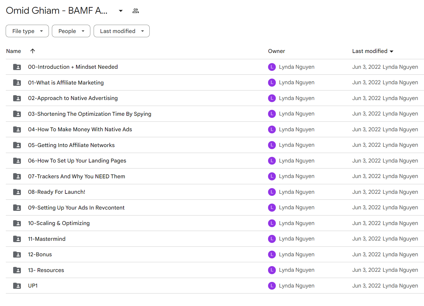Image resolution: width=424 pixels, height=306 pixels.
Task: Click Lynda Nguyen owner name in 10-Scaling row
Action: (x=297, y=223)
